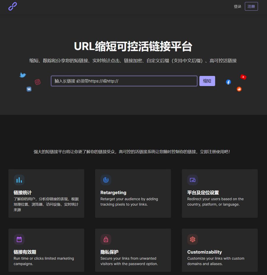The width and height of the screenshot is (267, 275).
Task: Click the text 'Customize your links with custom'
Action: (216, 258)
